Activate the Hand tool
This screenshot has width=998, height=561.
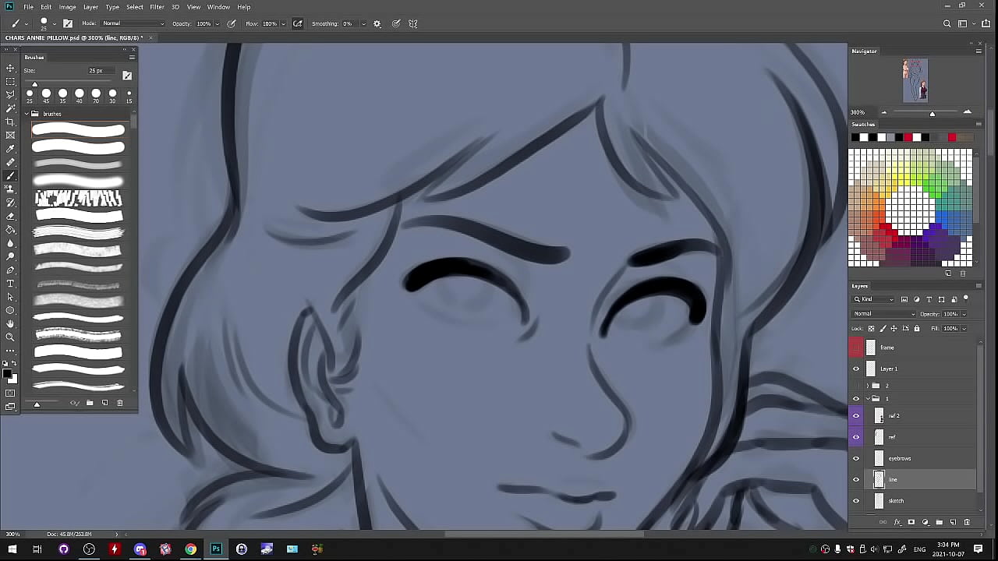click(x=10, y=323)
